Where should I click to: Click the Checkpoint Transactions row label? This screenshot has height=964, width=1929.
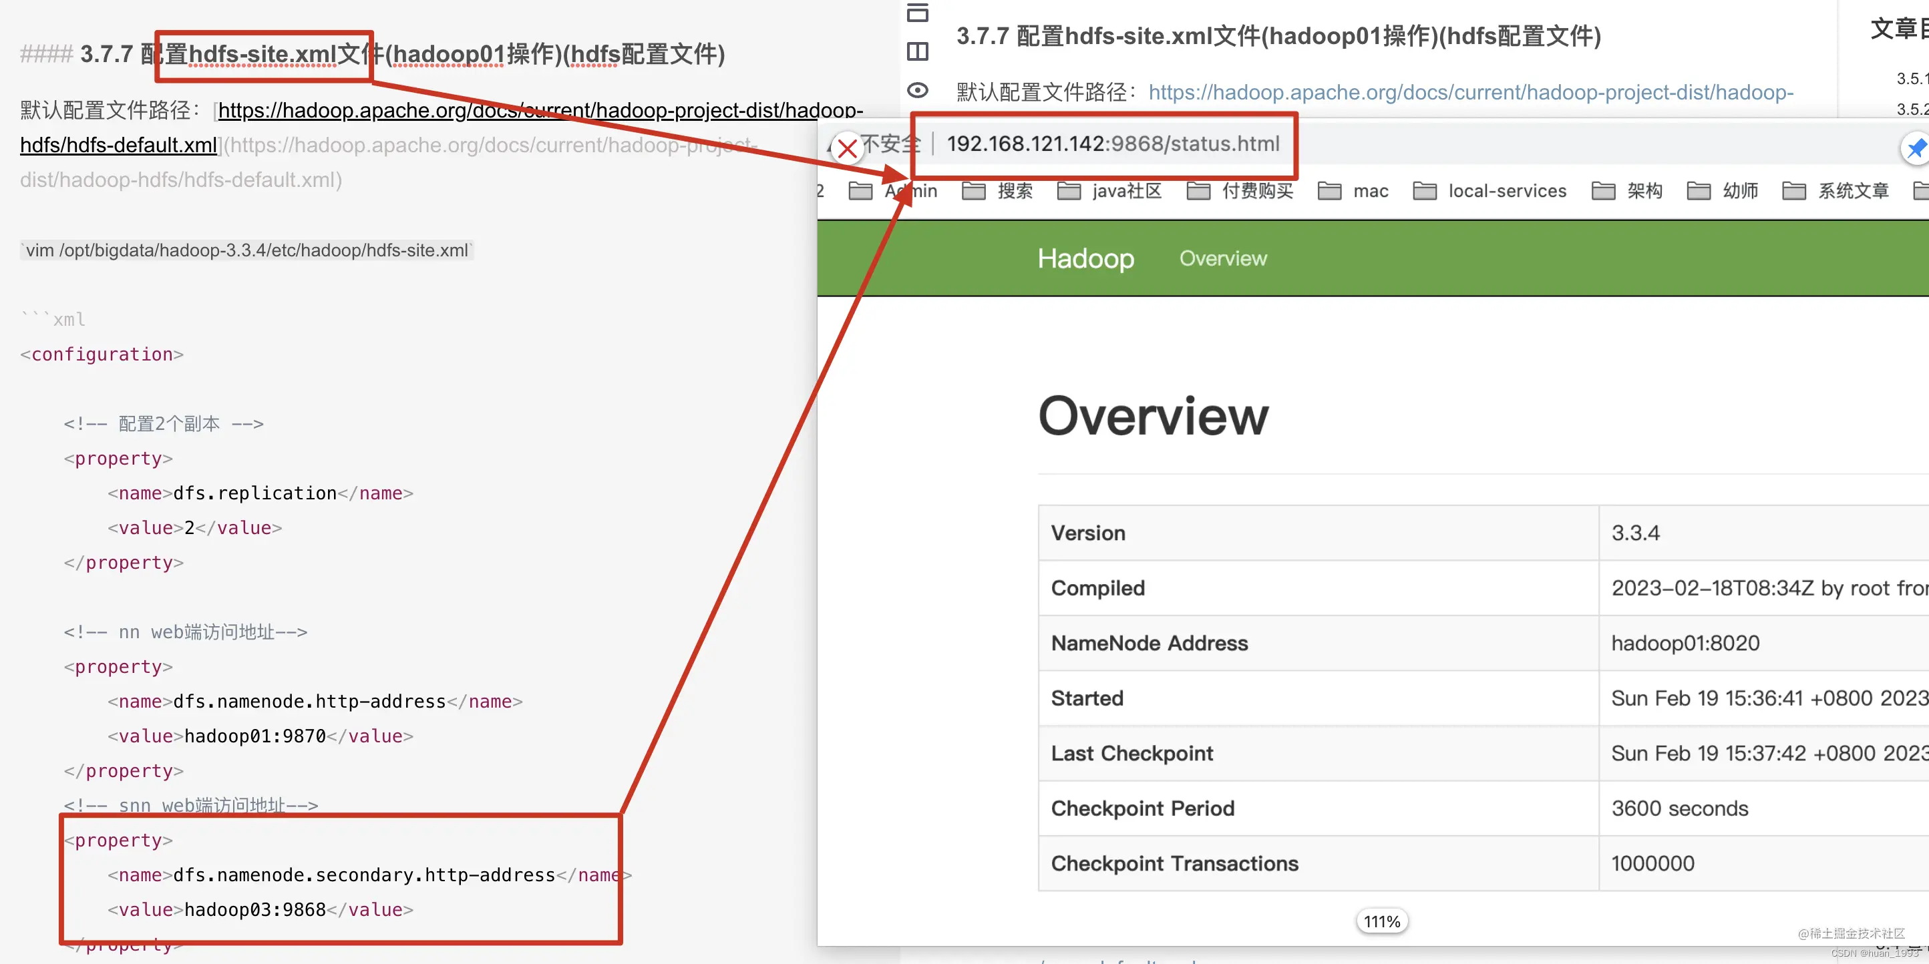[1175, 864]
